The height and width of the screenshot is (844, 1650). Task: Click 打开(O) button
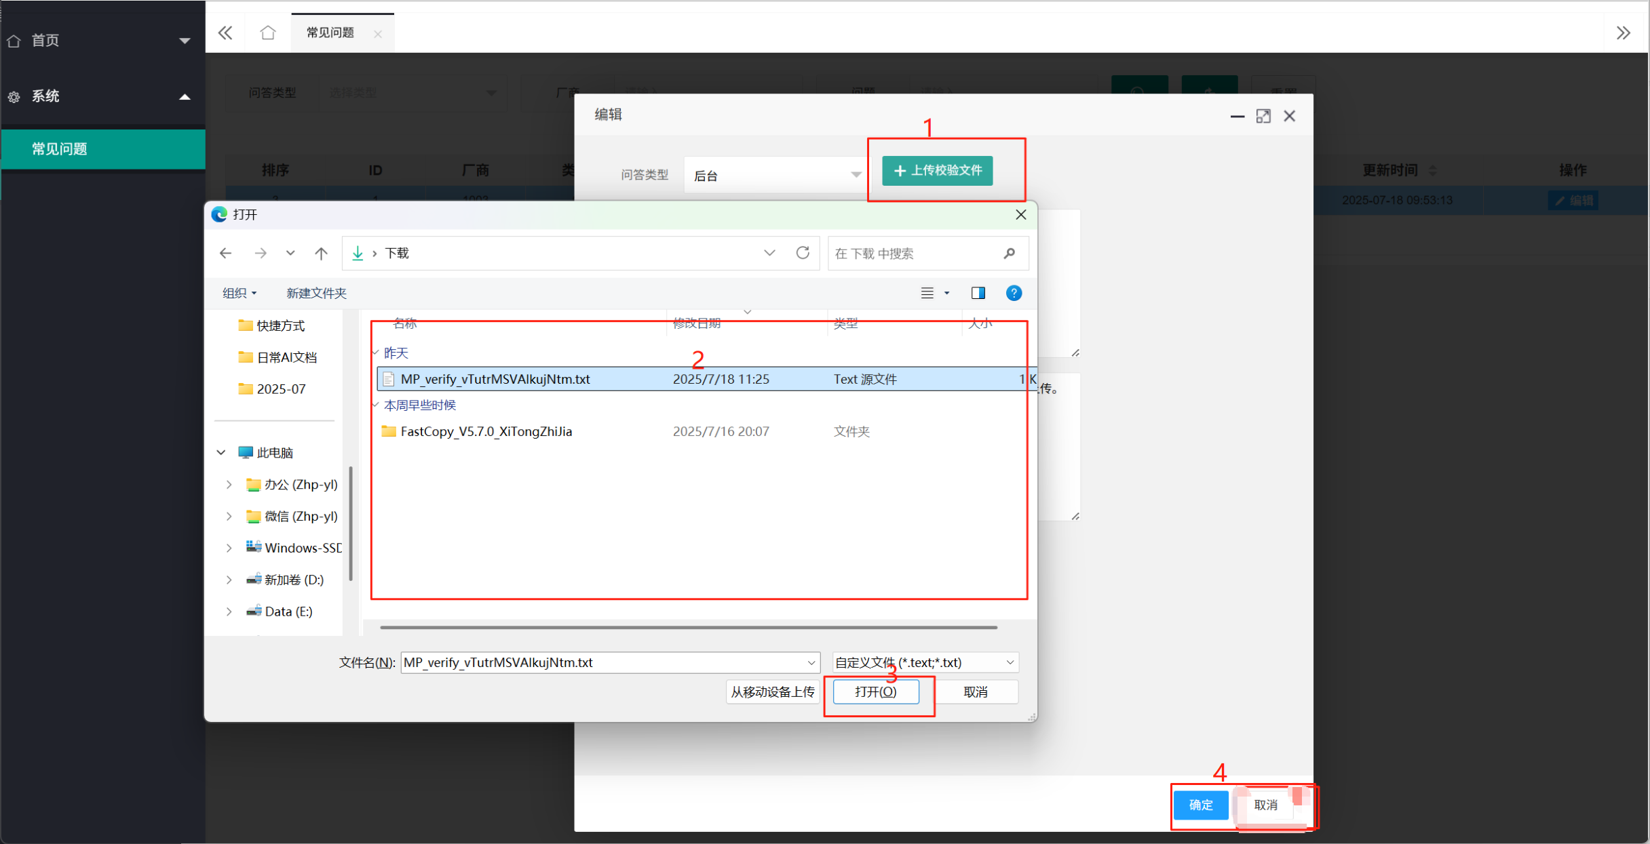876,691
